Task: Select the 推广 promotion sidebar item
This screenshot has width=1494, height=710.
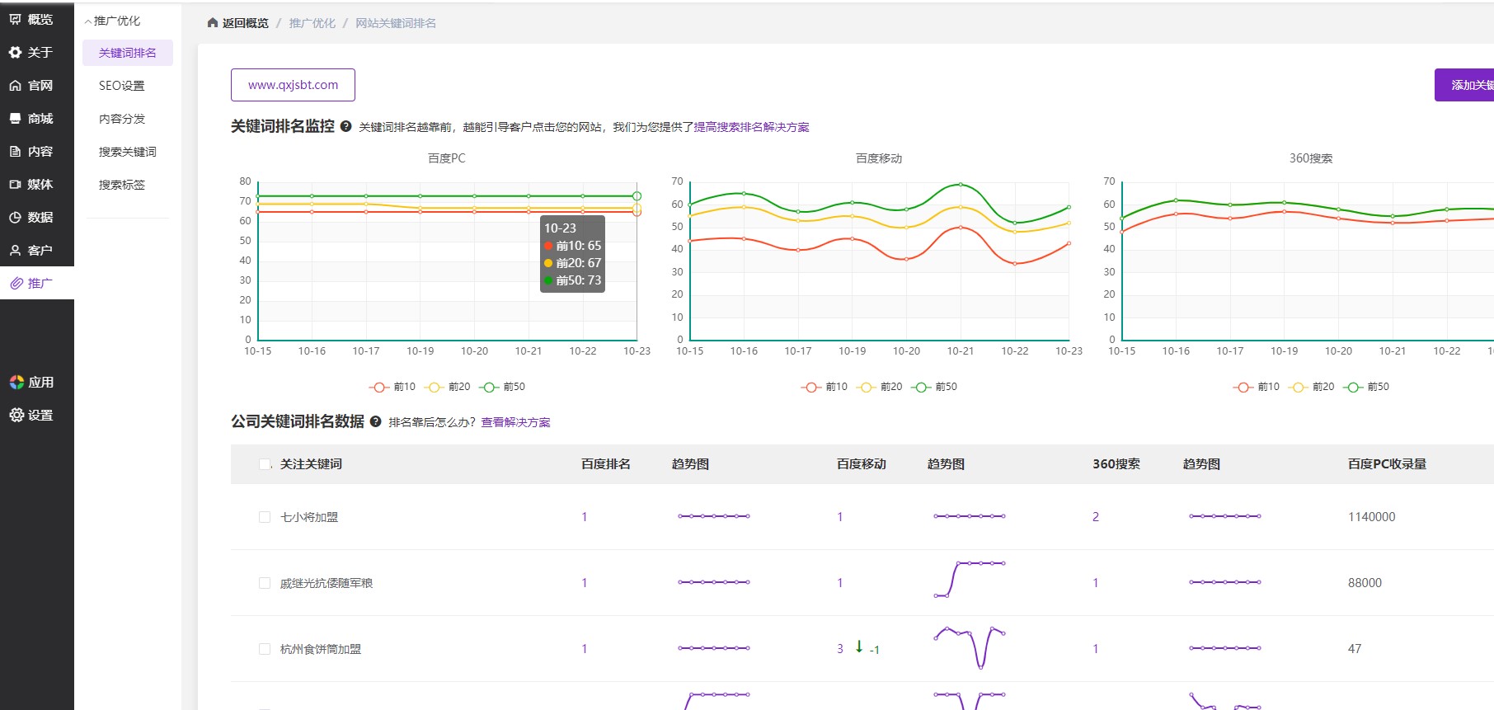Action: [x=37, y=283]
